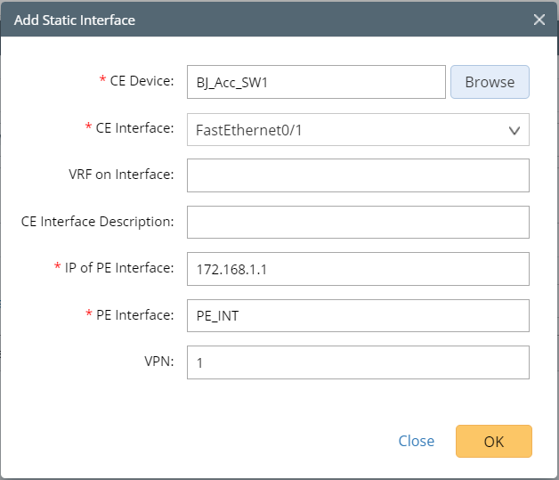The width and height of the screenshot is (559, 480).
Task: Click the IP of PE Interface label
Action: click(120, 268)
